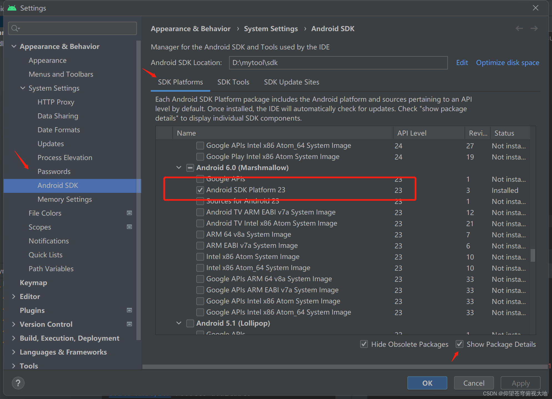Click the Edit SDK location link
Viewport: 552px width, 399px height.
tap(462, 63)
